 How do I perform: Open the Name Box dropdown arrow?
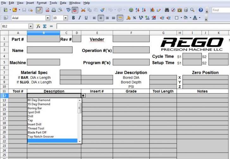(30, 26)
